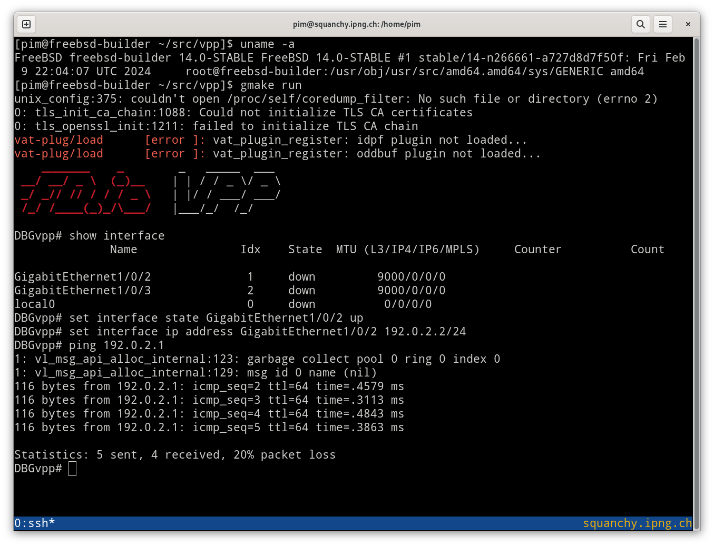Image resolution: width=714 pixels, height=546 pixels.
Task: Click the cursor at the last DBGvpp# prompt
Action: [73, 469]
